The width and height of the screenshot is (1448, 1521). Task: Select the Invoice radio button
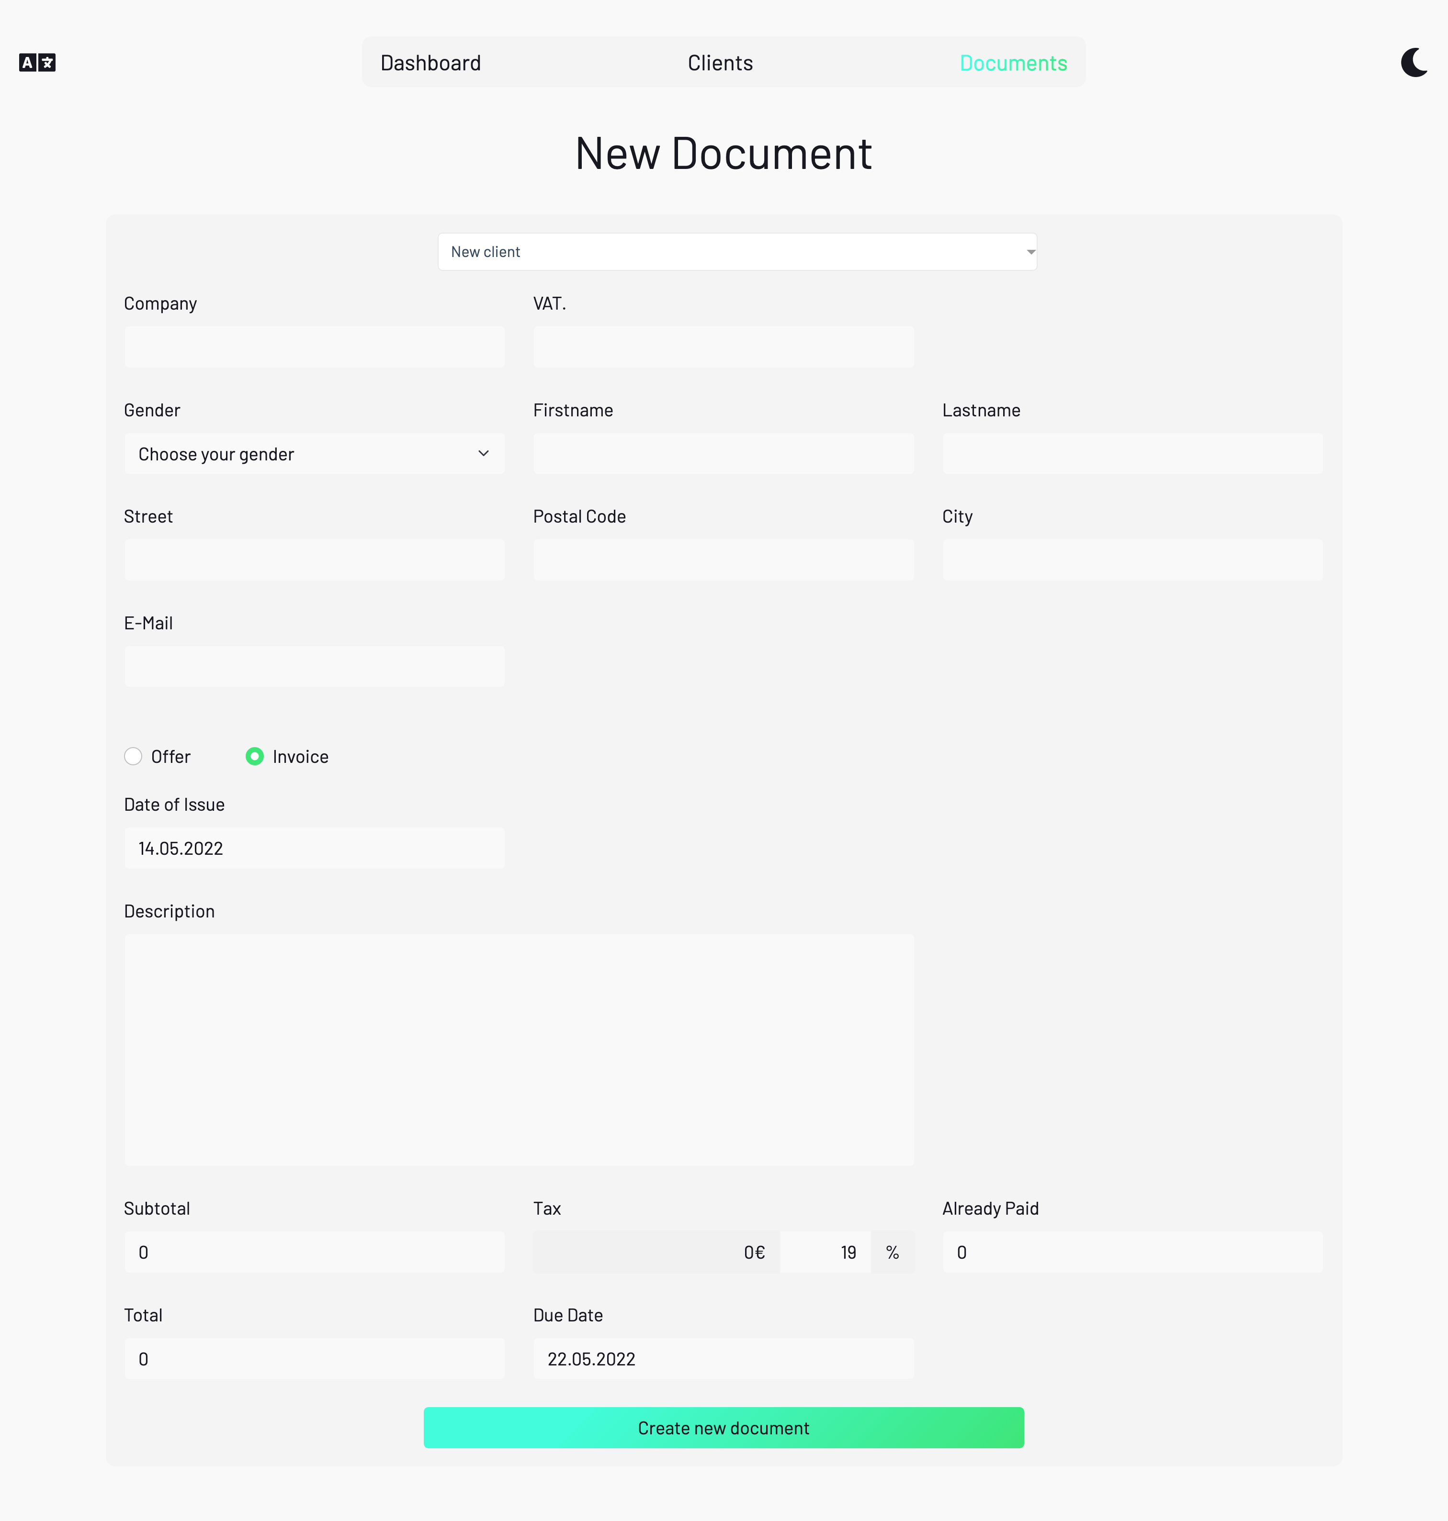[254, 756]
